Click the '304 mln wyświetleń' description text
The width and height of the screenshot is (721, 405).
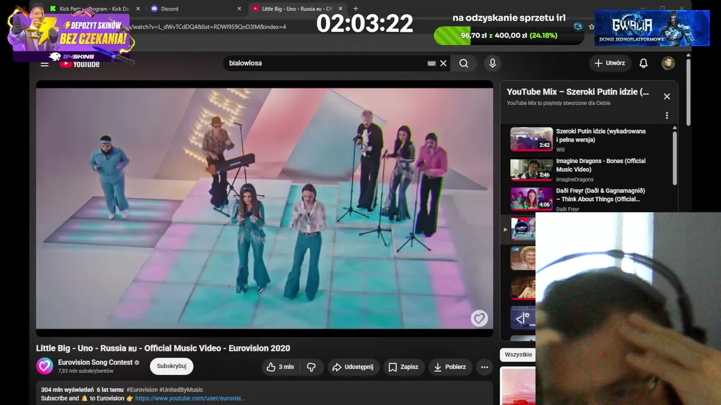68,390
